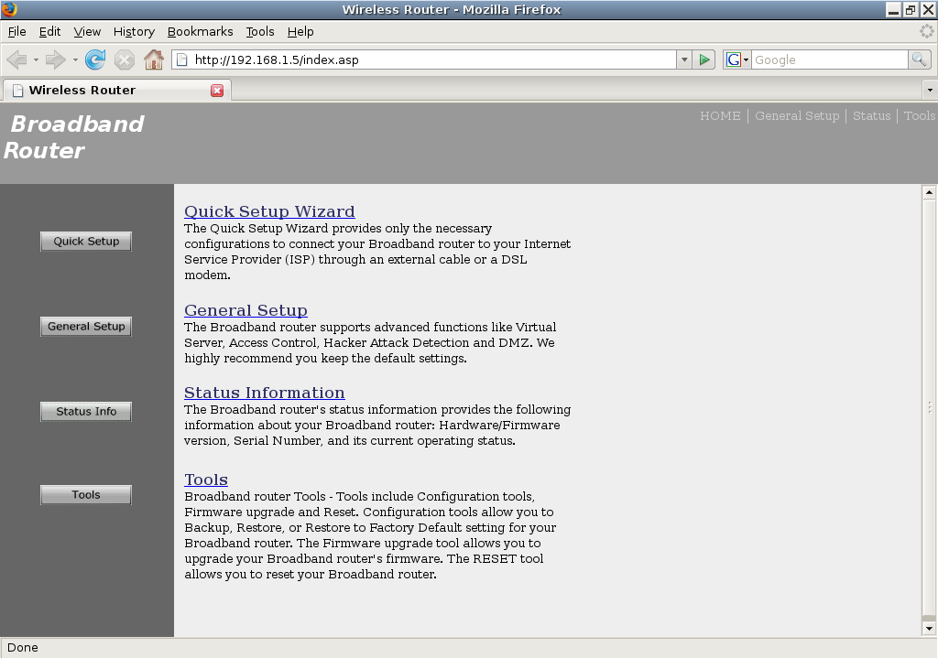938x658 pixels.
Task: Click the page icon in address bar
Action: point(182,59)
